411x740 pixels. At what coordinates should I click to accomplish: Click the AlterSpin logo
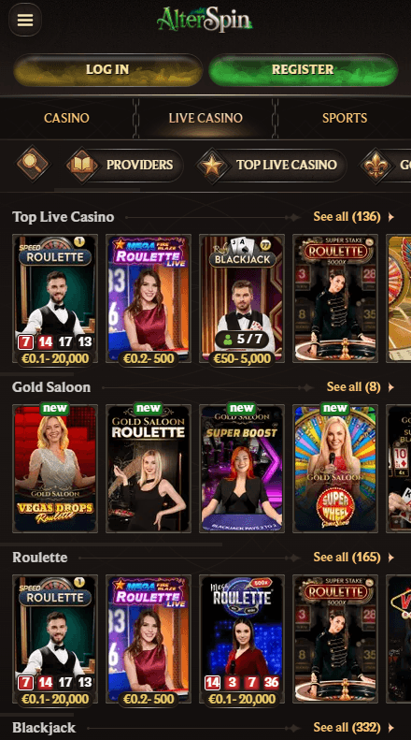tap(205, 20)
